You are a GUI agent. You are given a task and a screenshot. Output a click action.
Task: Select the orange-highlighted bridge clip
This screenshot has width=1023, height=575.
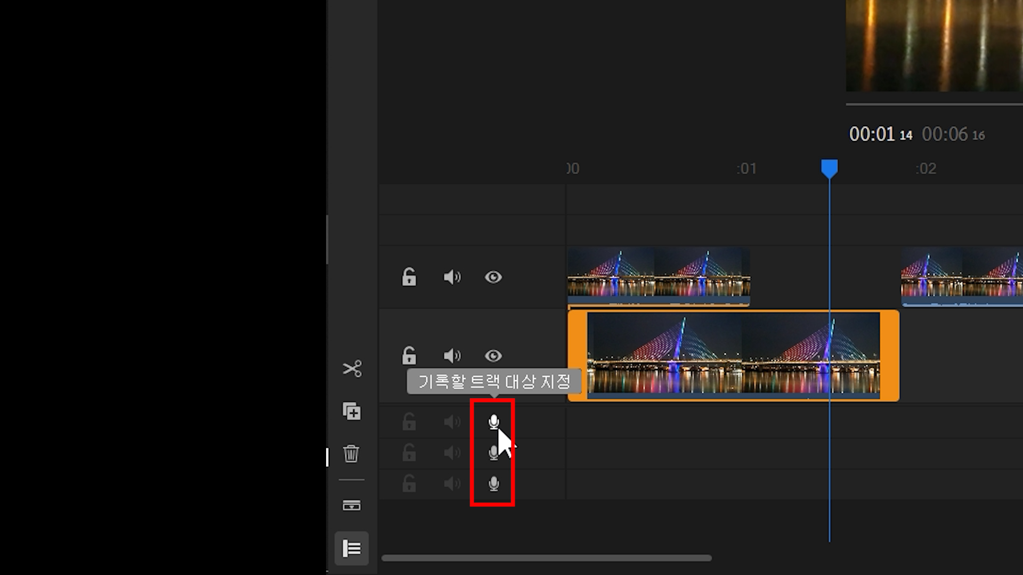coord(733,355)
